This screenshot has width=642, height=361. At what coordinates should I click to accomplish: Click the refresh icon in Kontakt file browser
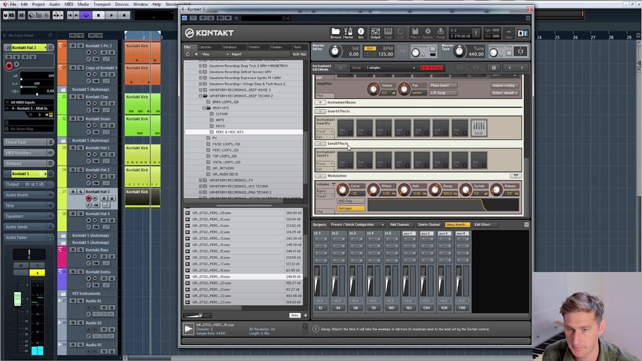187,54
